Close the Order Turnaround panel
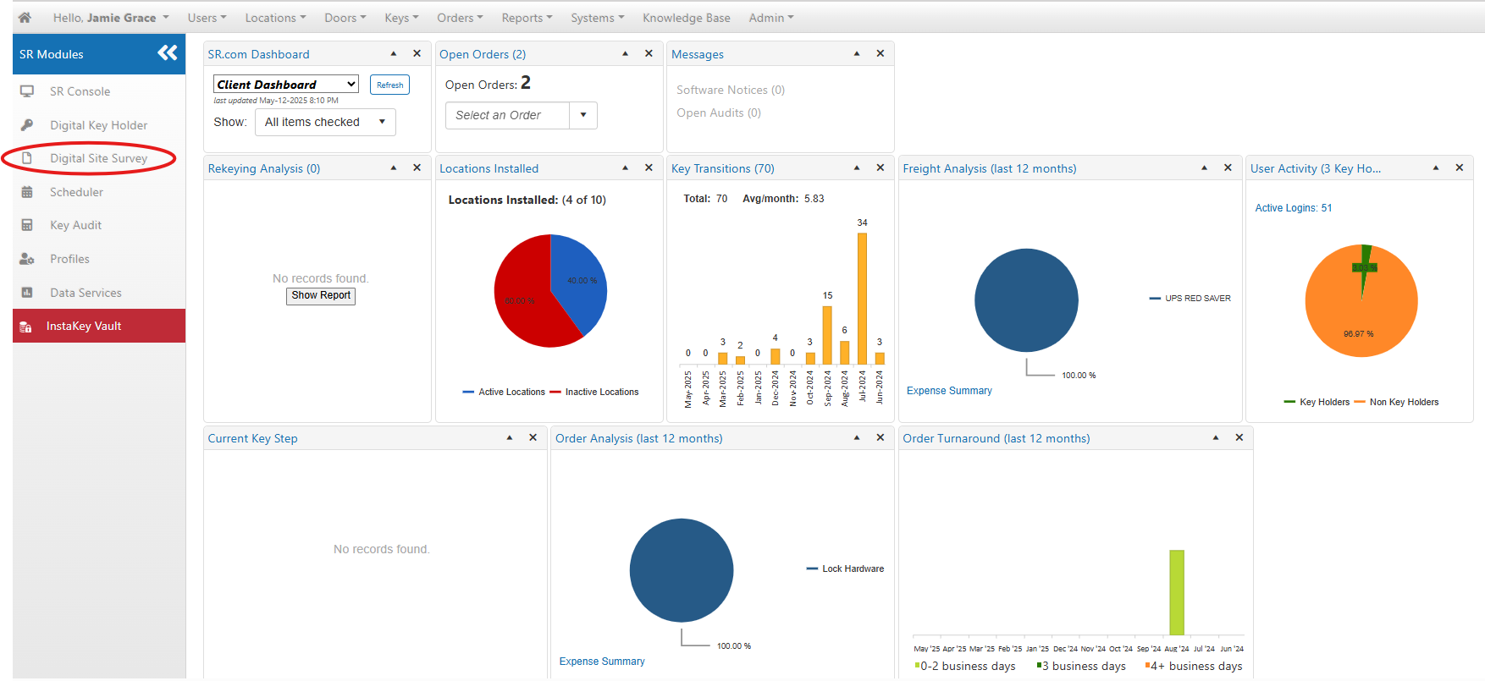Image resolution: width=1485 pixels, height=681 pixels. [1239, 437]
